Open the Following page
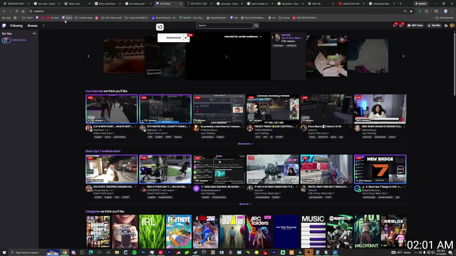Screen dimensions: 456x256 (x=16, y=26)
